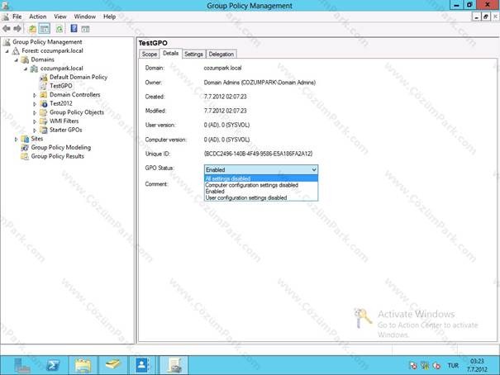The width and height of the screenshot is (500, 375).
Task: Open the blue Help toolbar icon
Action: click(x=74, y=29)
